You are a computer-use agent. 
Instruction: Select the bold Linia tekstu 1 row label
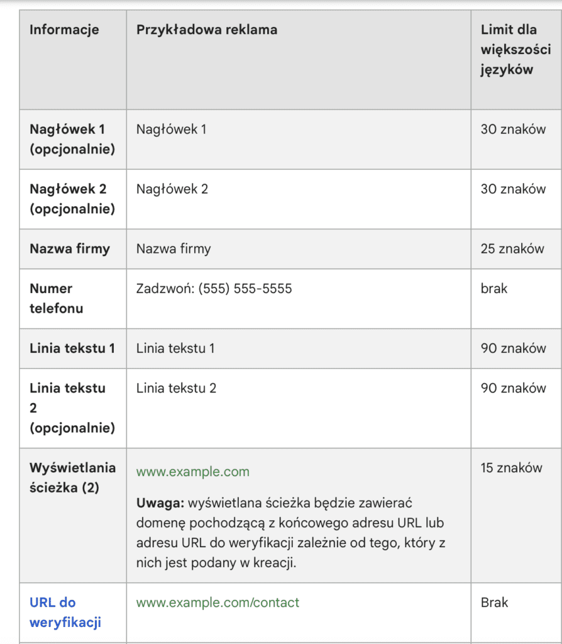coord(72,348)
